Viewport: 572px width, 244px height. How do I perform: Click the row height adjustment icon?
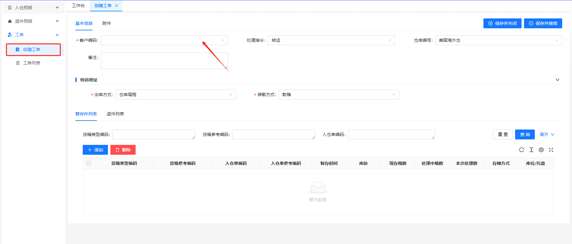[531, 150]
